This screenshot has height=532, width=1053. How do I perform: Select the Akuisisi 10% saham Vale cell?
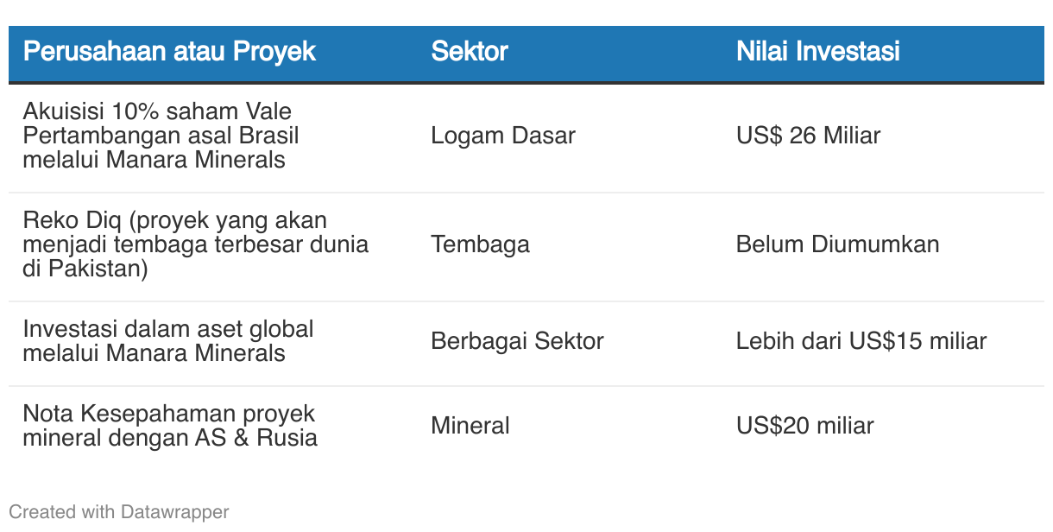point(161,136)
